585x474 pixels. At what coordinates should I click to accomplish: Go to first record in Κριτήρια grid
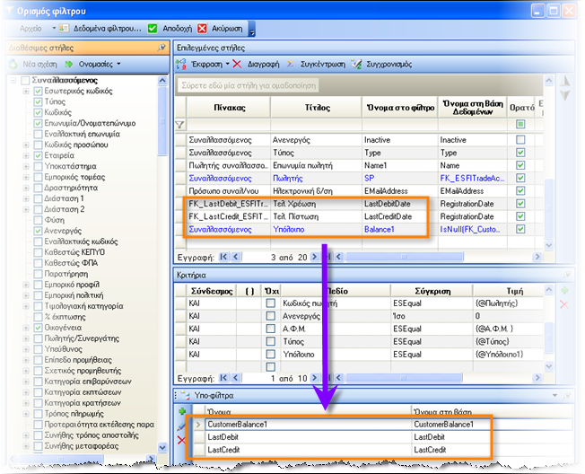(223, 378)
